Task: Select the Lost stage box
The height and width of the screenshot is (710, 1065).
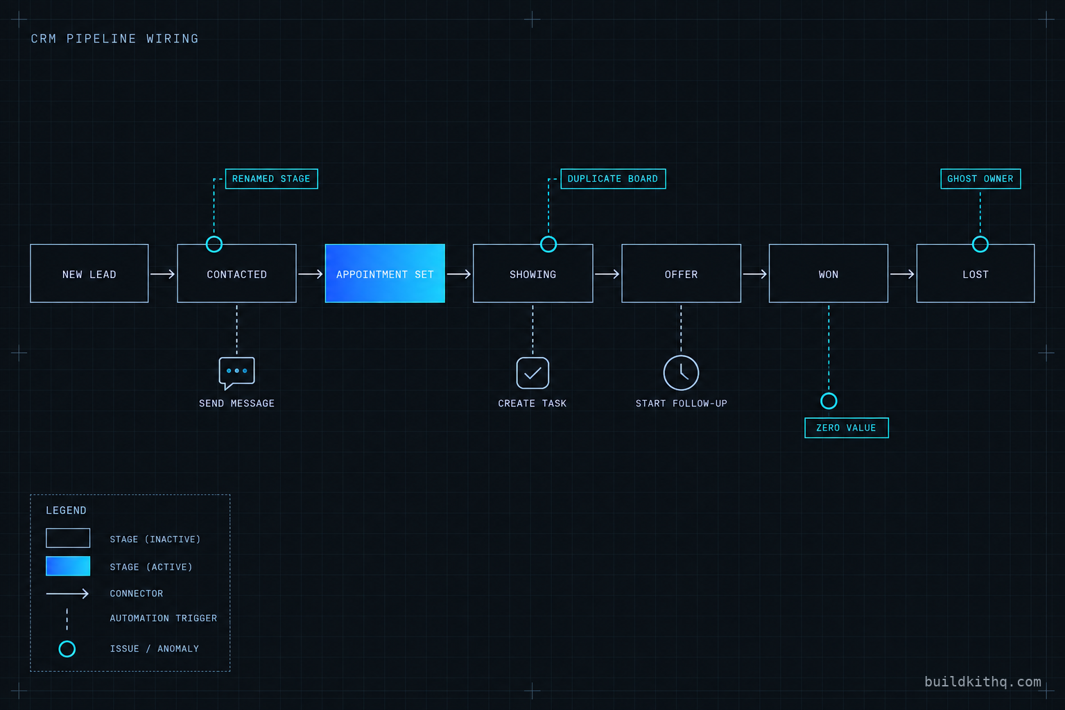Action: point(976,273)
